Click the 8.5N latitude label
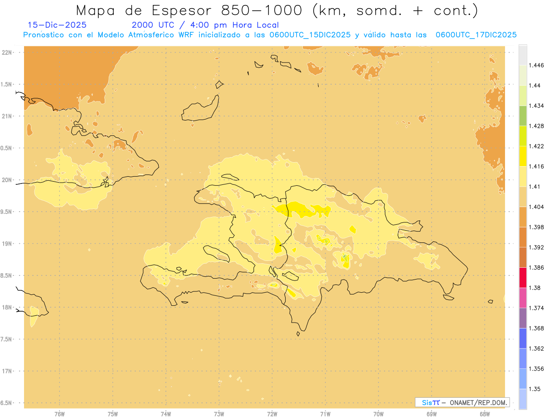544x420 pixels. tap(7, 275)
